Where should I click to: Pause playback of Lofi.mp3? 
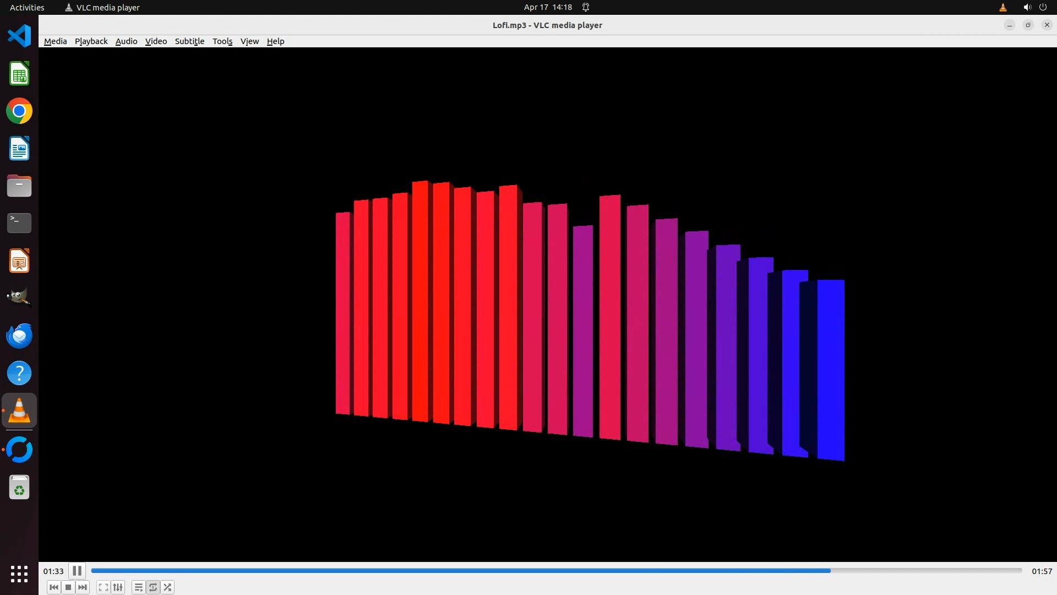tap(77, 571)
